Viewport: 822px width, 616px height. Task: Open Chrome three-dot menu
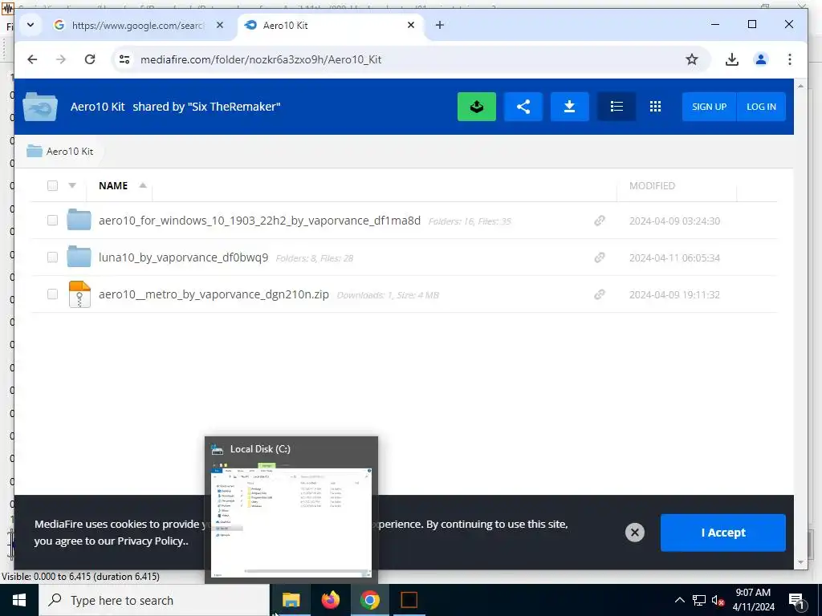tap(790, 59)
